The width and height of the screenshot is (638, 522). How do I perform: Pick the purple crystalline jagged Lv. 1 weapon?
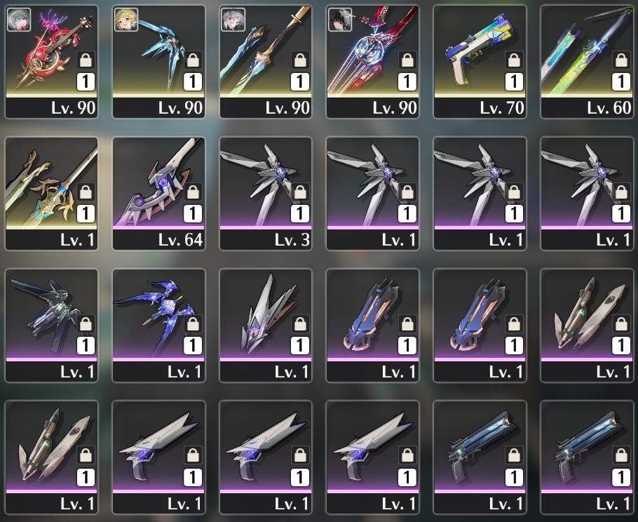tap(158, 326)
